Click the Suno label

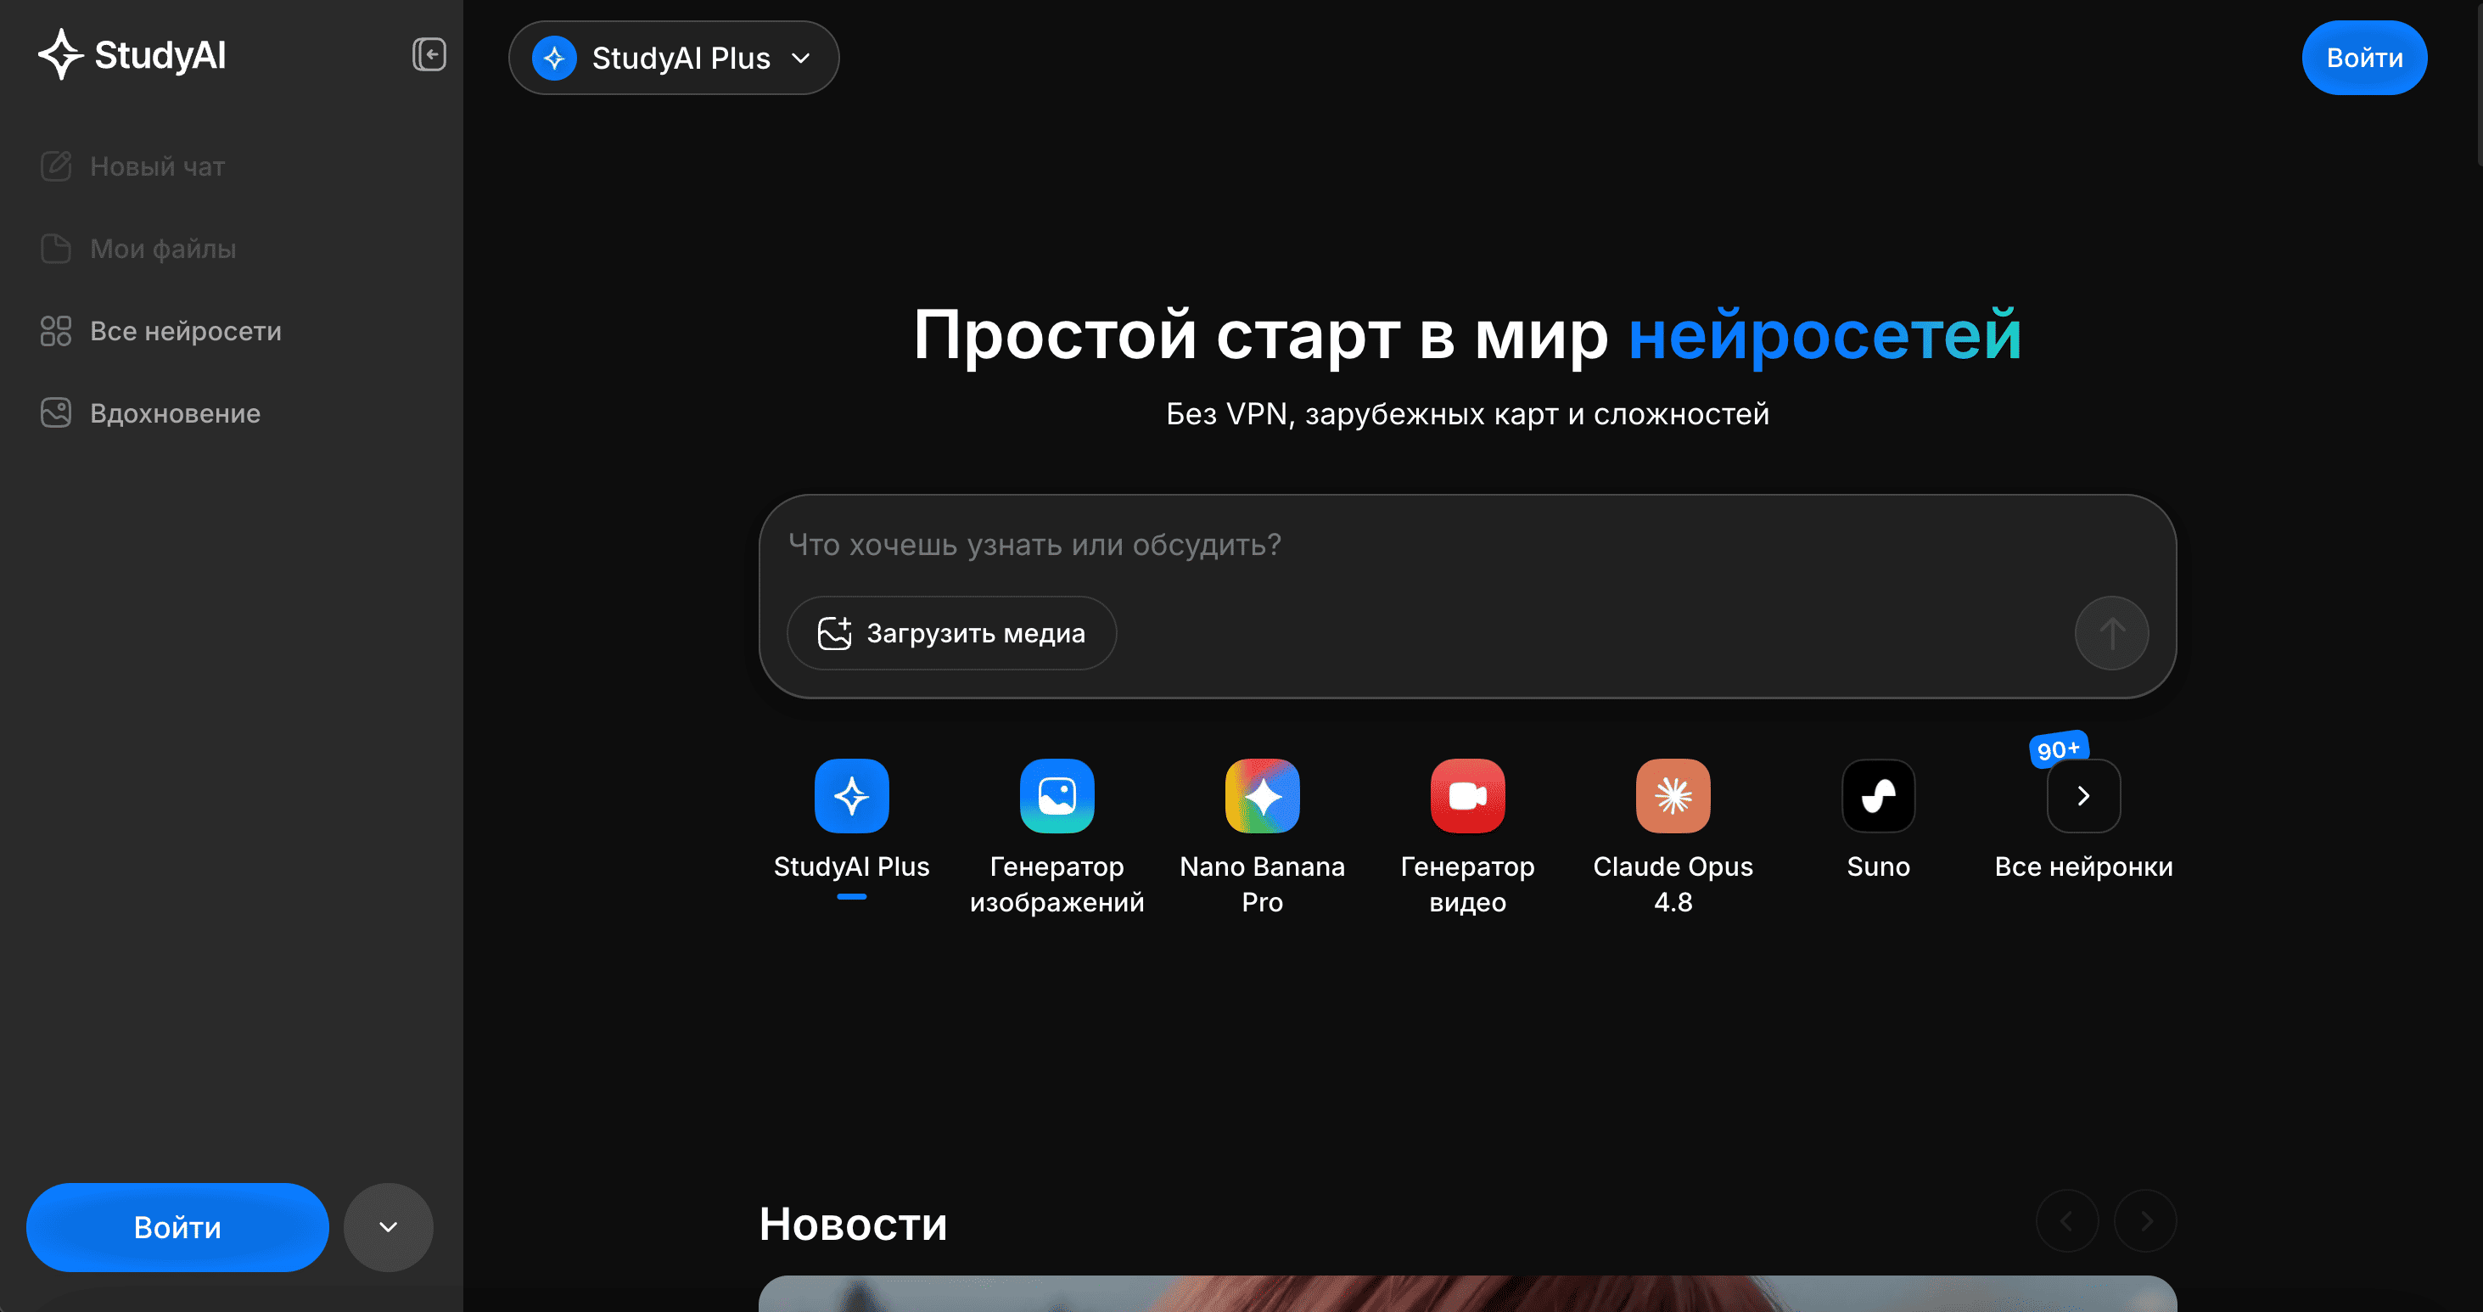[x=1878, y=866]
